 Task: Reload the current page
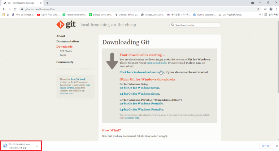(15, 9)
